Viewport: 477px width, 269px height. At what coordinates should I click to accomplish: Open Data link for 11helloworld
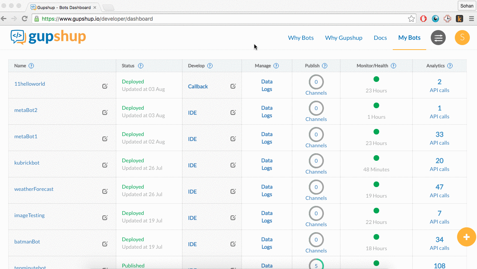tap(267, 82)
